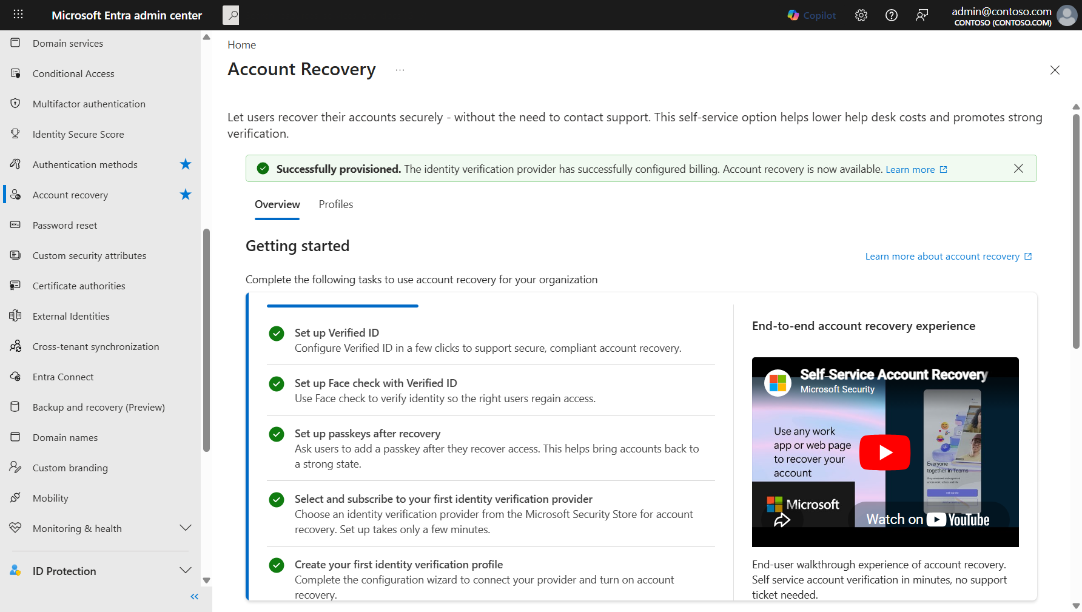Click the Conditional Access icon
Image resolution: width=1082 pixels, height=612 pixels.
point(15,73)
